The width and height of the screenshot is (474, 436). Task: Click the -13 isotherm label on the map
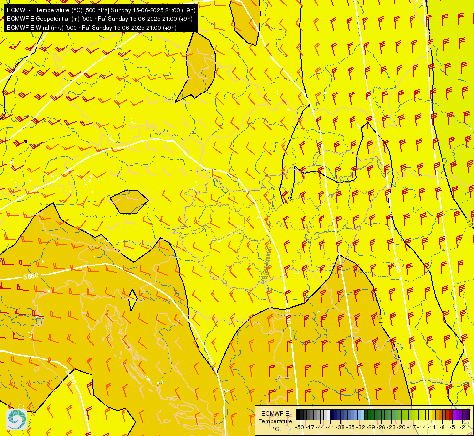coord(469,223)
